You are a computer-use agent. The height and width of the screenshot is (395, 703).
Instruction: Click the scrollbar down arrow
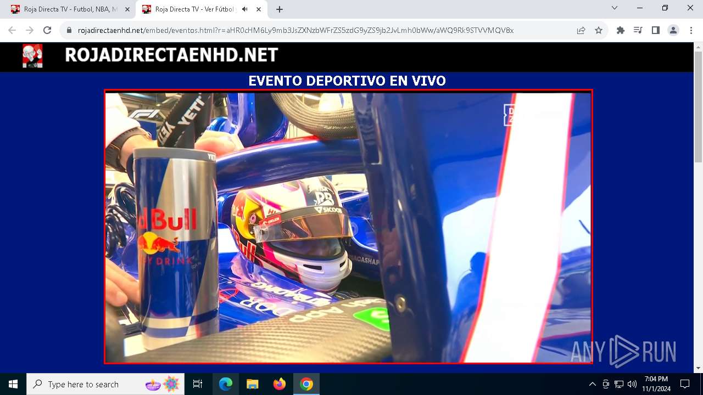(x=698, y=368)
